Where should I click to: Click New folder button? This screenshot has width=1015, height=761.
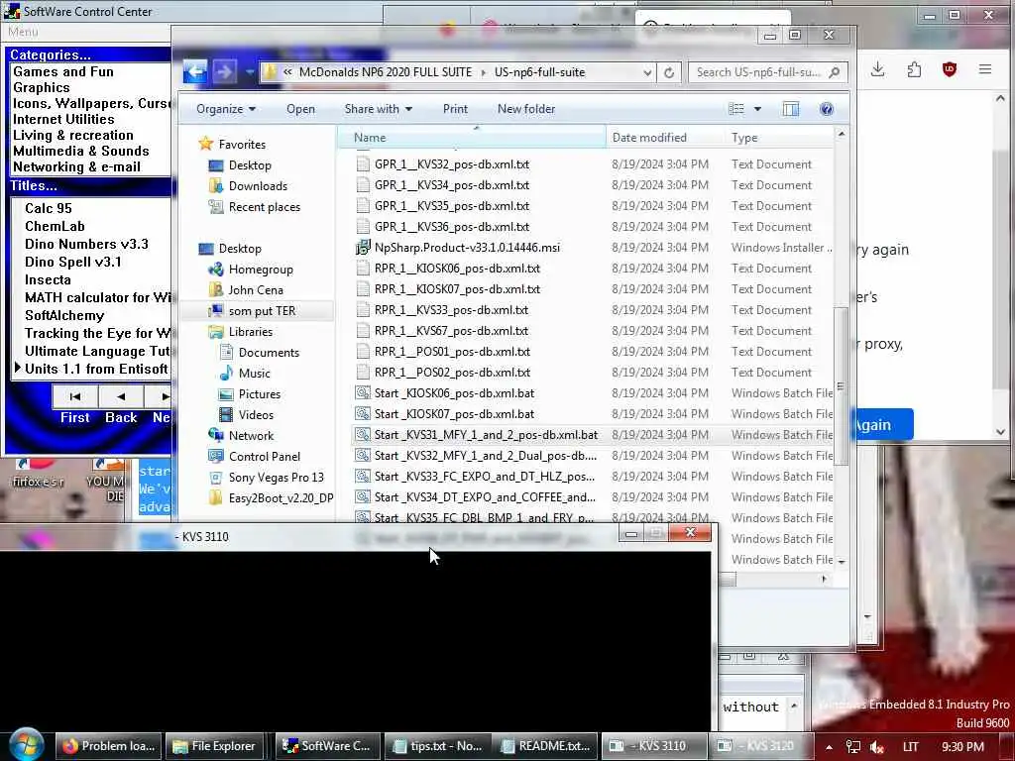526,109
